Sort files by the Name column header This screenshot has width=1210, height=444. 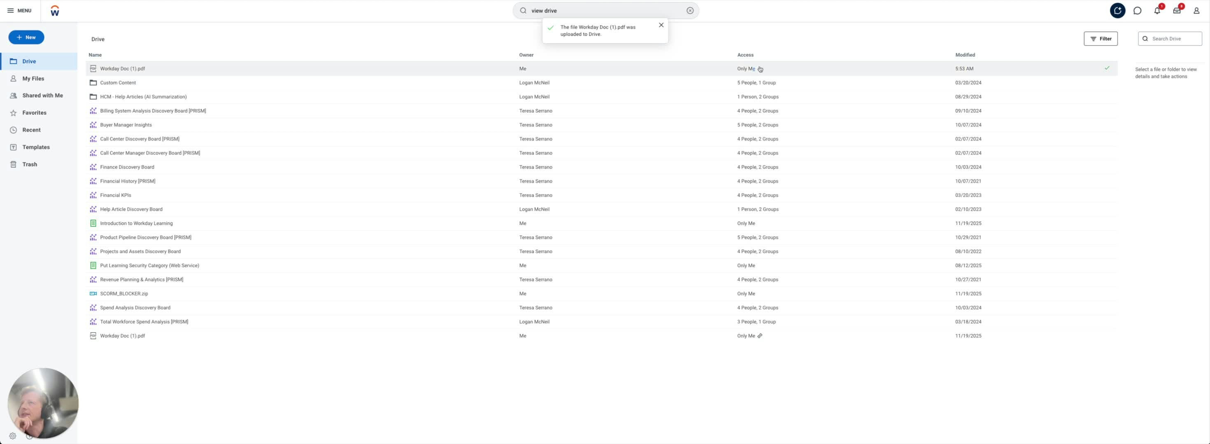pyautogui.click(x=95, y=55)
